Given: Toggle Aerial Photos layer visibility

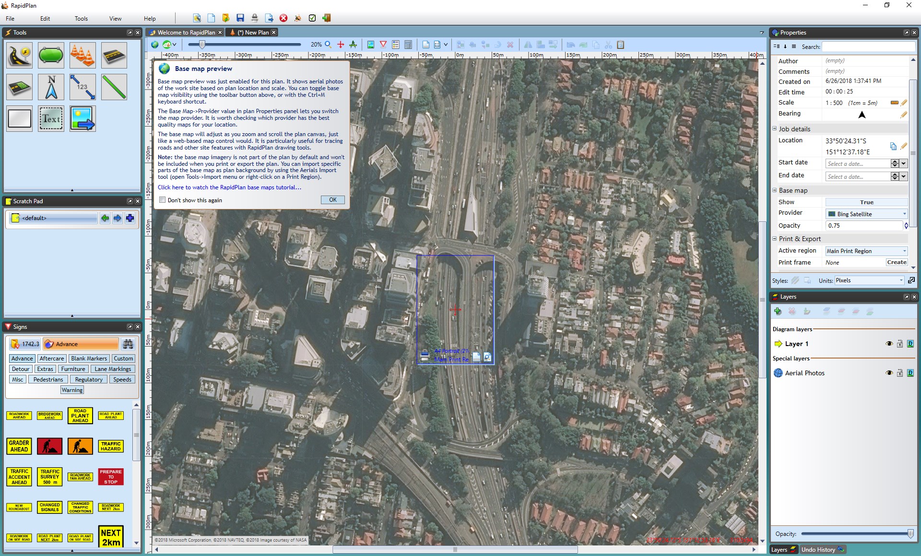Looking at the screenshot, I should [889, 373].
